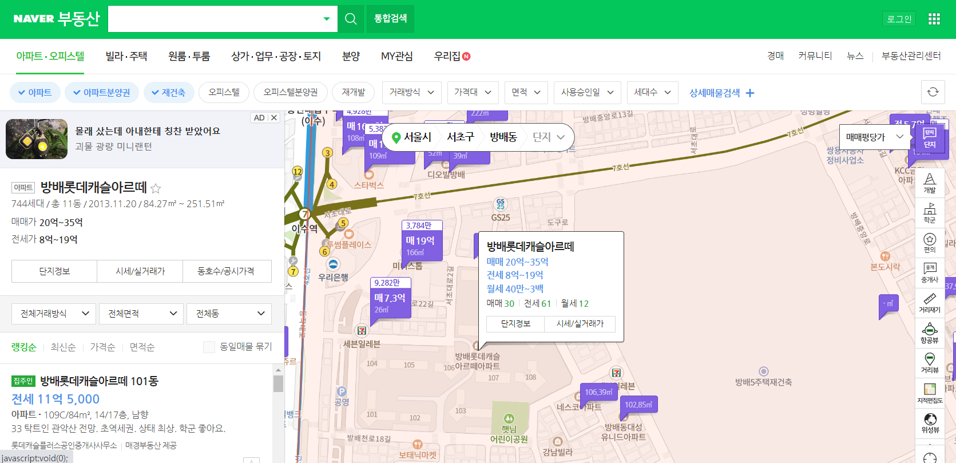Open the 부동산관리센터 link

[x=911, y=56]
